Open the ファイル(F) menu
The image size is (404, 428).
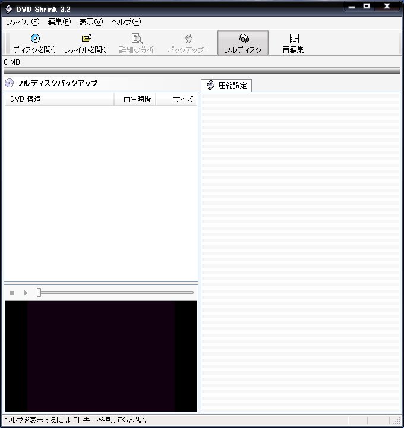point(23,22)
